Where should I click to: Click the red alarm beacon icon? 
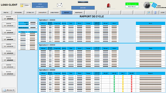109,5
